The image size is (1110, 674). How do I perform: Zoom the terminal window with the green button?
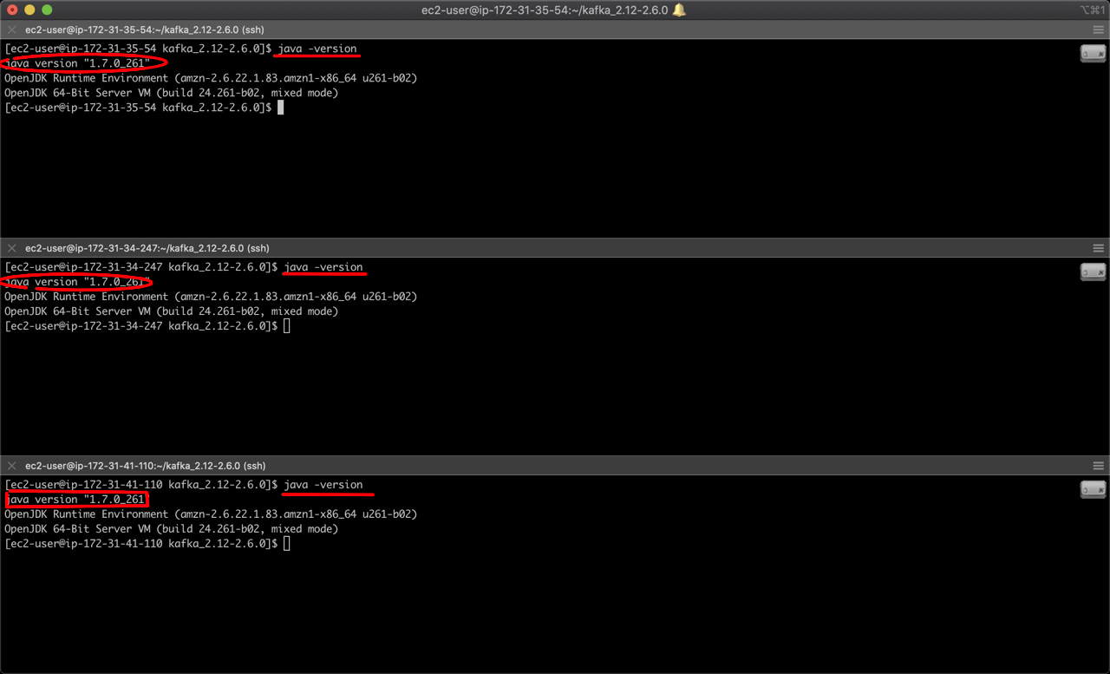(x=47, y=10)
